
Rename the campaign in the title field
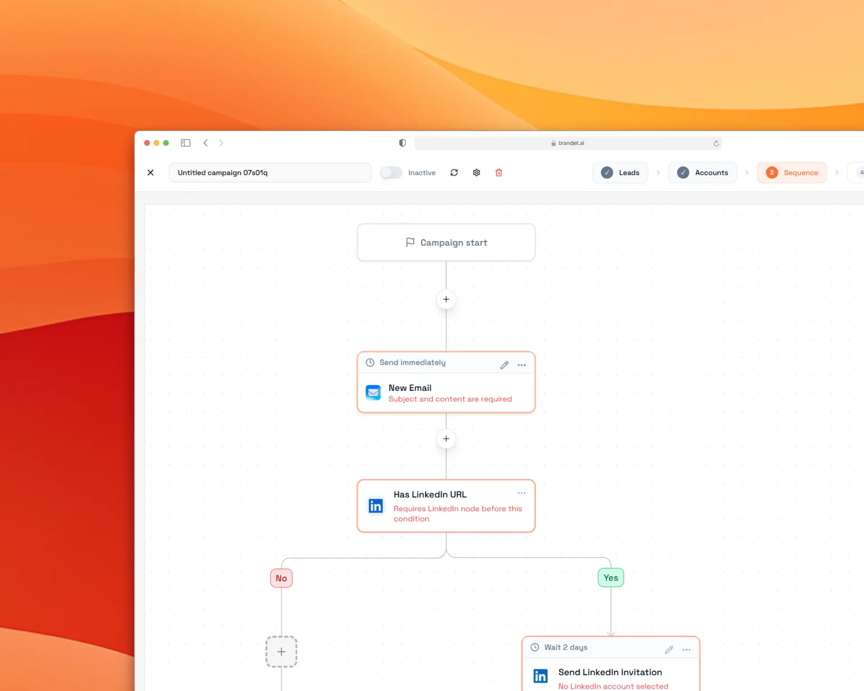click(269, 172)
